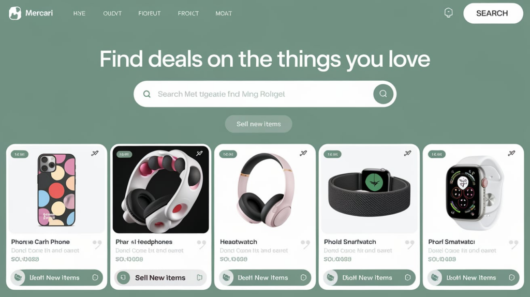The image size is (530, 297).
Task: Toggle favorite hearts on Phone Carh Phone card
Action: [97, 244]
